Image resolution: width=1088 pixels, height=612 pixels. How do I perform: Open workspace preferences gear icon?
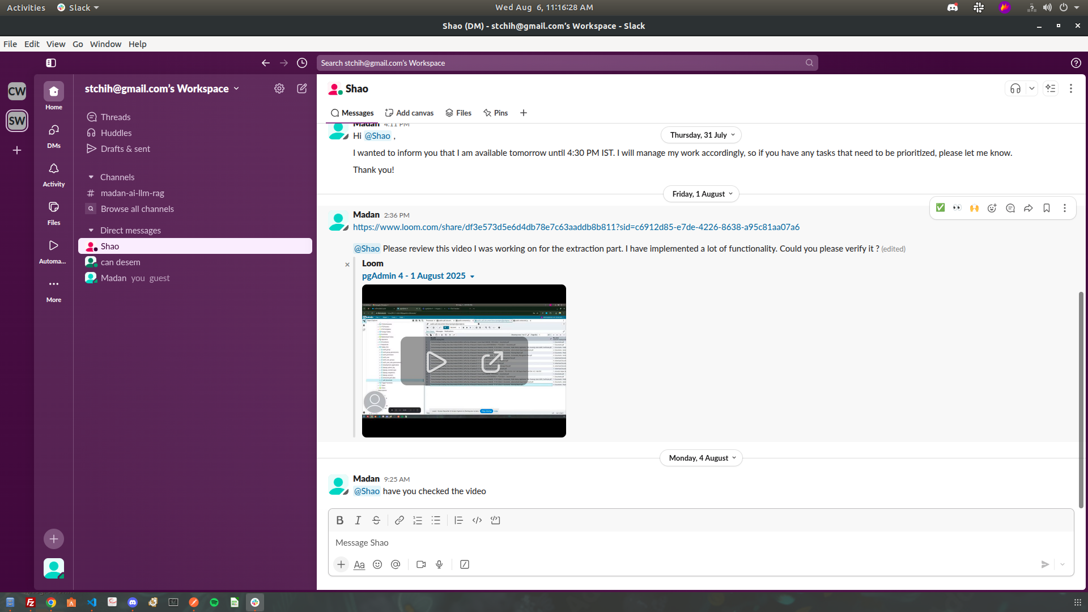(x=279, y=88)
